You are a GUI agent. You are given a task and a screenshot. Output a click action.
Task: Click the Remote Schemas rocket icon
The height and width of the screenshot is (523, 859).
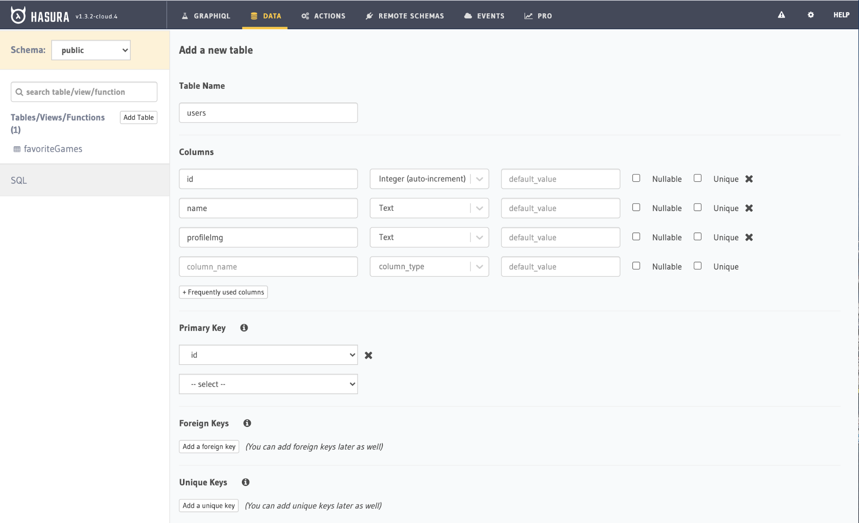pyautogui.click(x=369, y=15)
